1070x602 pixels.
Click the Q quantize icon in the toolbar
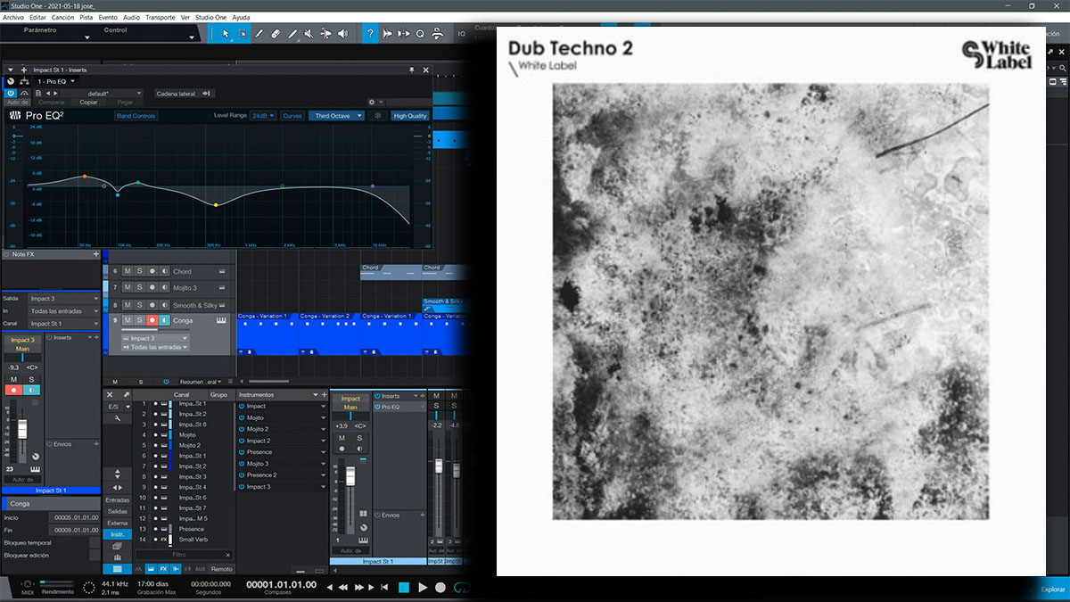coord(420,34)
